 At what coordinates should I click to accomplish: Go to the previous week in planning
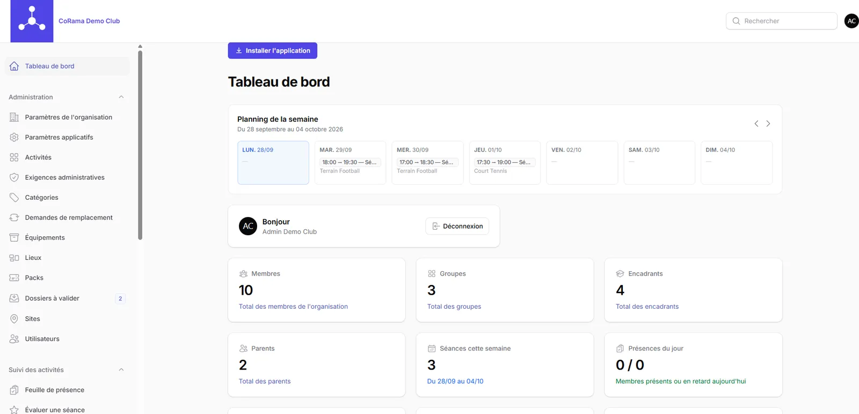pos(756,124)
